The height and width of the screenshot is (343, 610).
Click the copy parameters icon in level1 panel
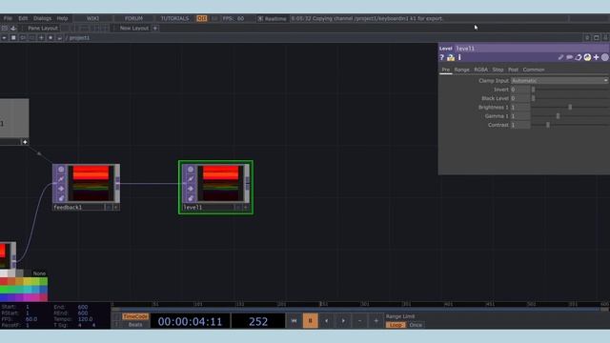pos(579,57)
